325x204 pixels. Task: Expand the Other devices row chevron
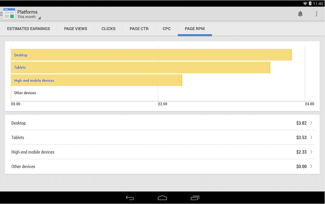[x=311, y=167]
